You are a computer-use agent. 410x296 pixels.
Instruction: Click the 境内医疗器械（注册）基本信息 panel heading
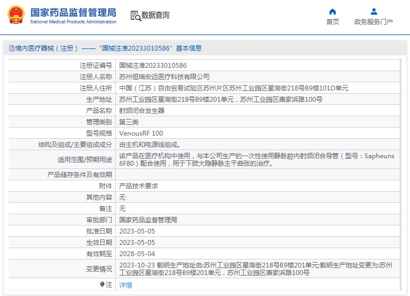105,48
